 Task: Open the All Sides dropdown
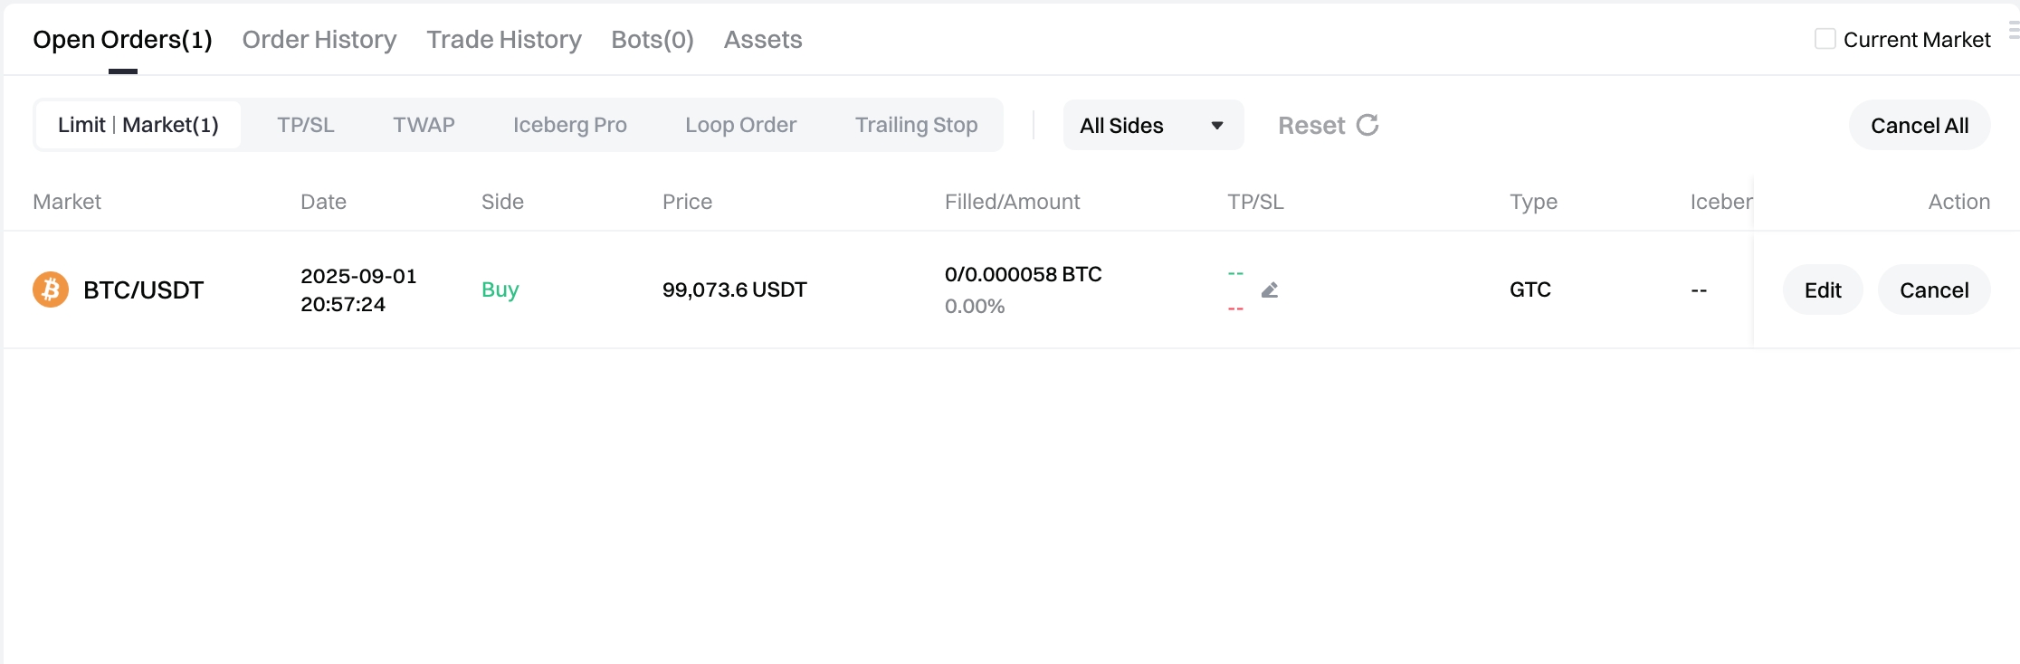point(1152,126)
